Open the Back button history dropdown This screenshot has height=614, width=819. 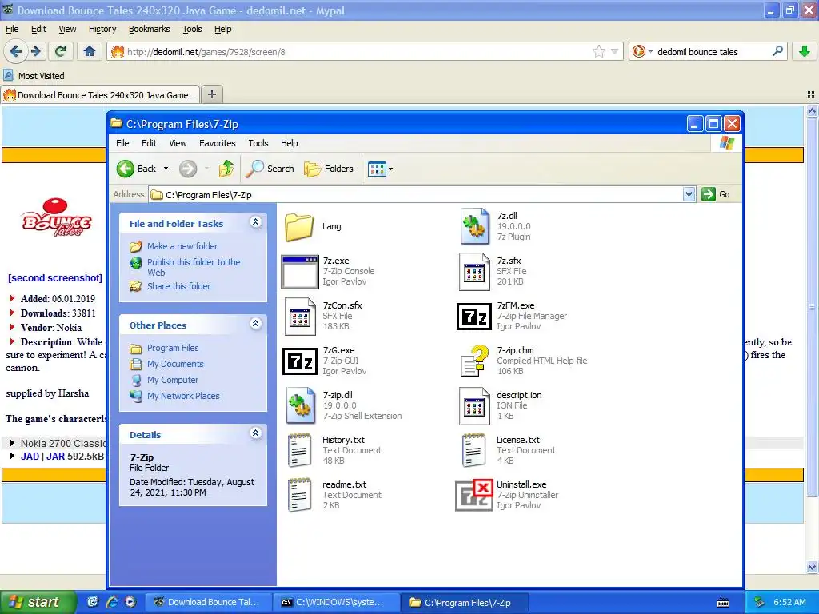tap(166, 169)
